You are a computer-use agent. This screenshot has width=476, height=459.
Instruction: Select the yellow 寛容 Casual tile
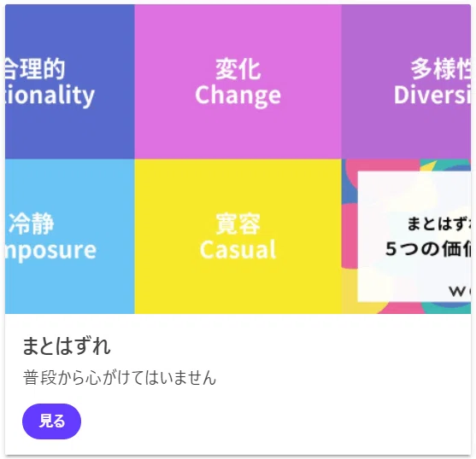[238, 236]
